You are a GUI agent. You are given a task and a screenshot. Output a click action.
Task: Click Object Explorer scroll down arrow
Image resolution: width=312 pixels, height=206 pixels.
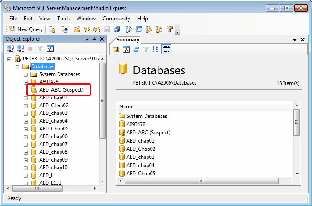pyautogui.click(x=103, y=181)
